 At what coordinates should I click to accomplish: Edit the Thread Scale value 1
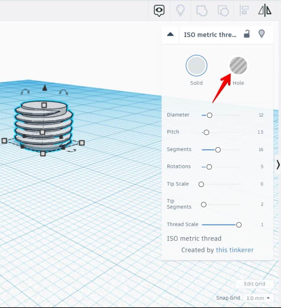click(262, 225)
